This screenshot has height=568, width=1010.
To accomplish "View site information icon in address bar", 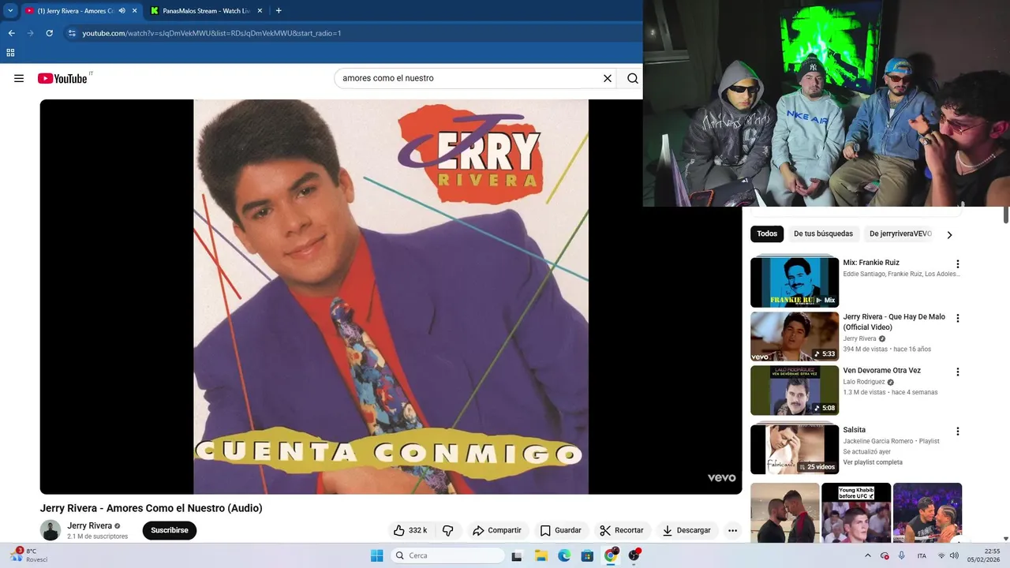I will 72,33.
